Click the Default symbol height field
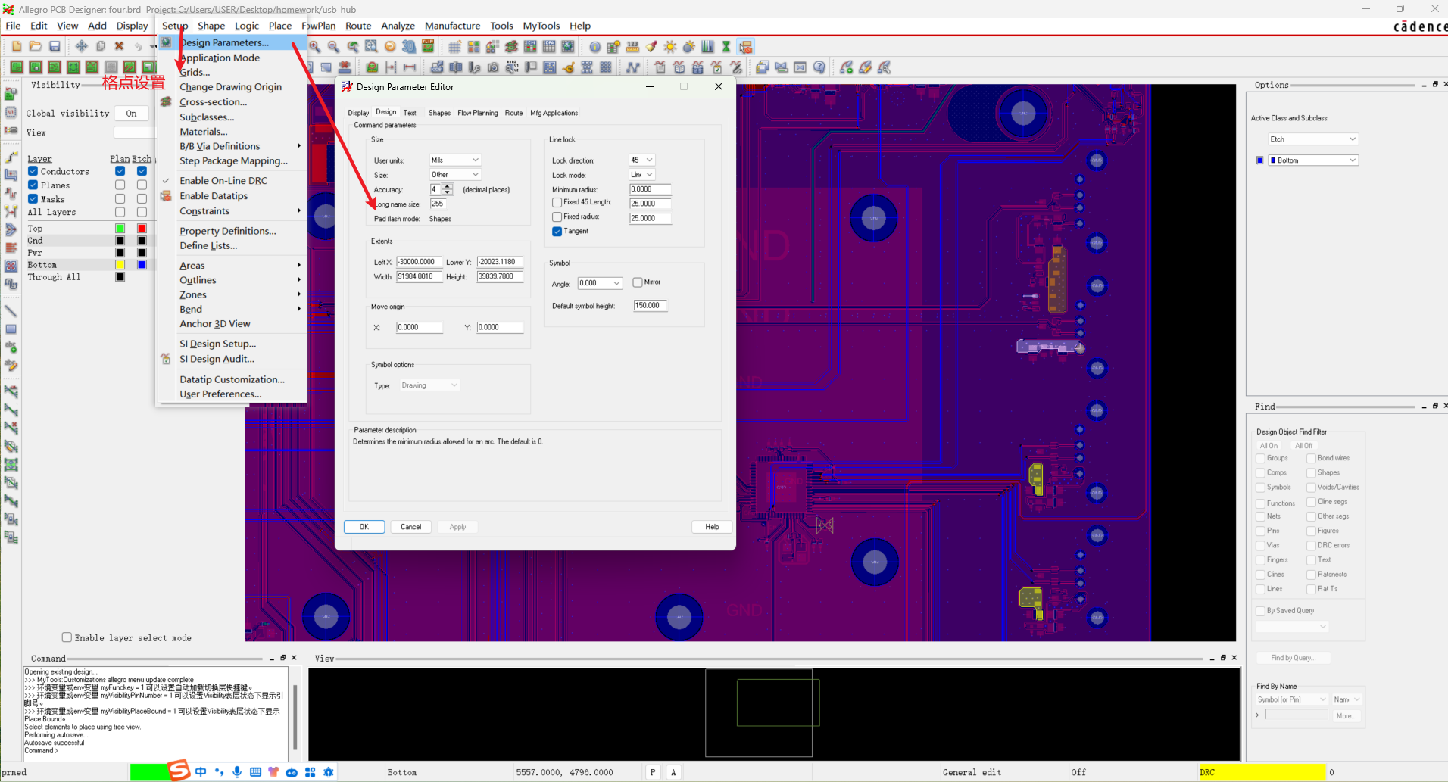 (651, 306)
